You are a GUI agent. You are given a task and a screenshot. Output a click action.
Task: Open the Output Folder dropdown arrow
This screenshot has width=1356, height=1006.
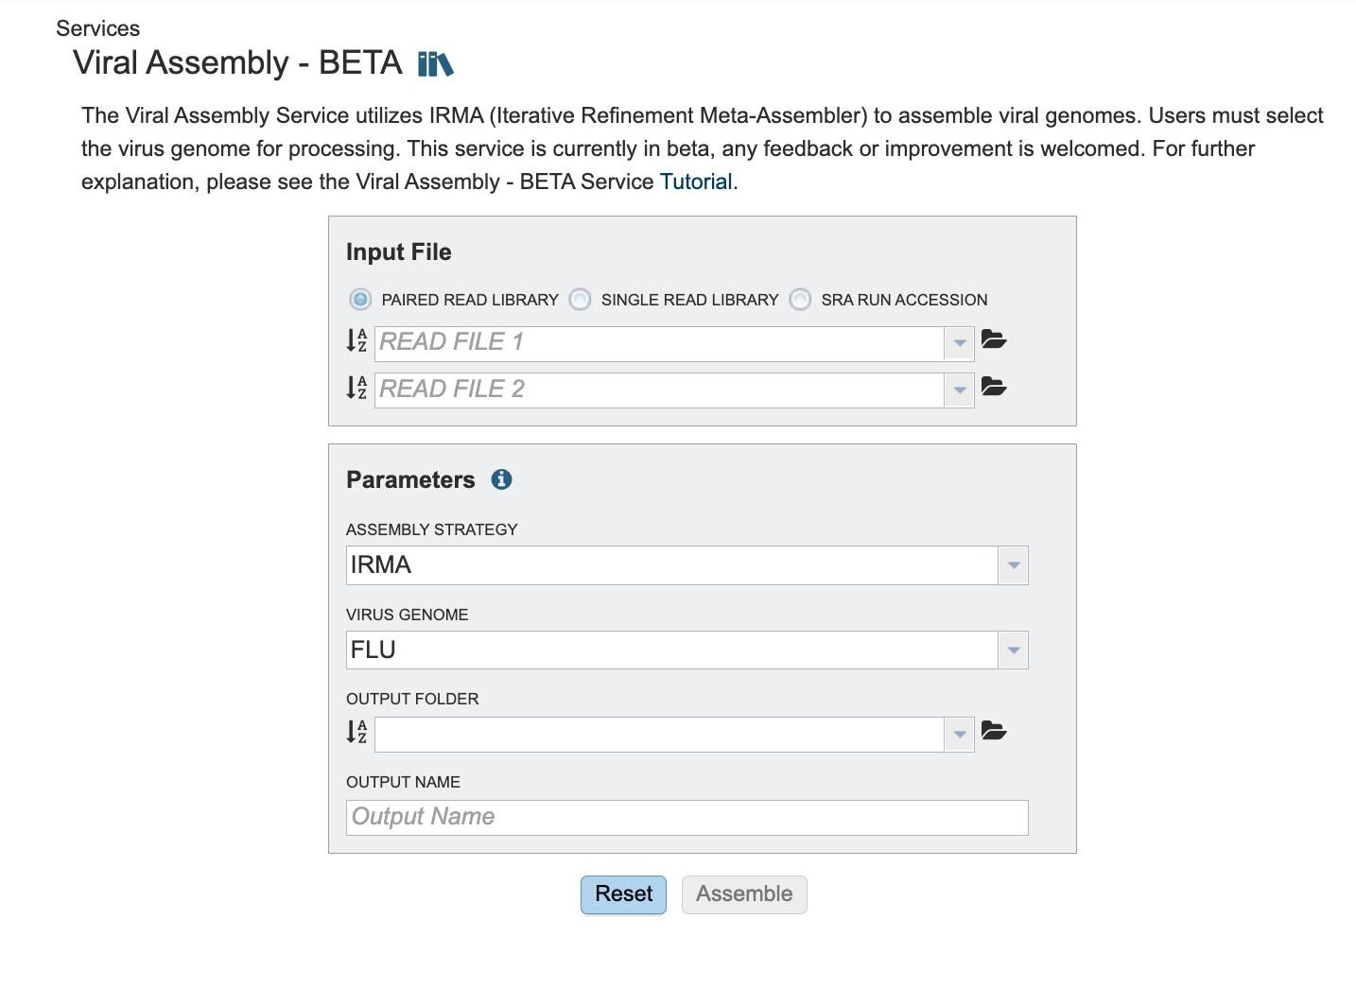pyautogui.click(x=959, y=735)
